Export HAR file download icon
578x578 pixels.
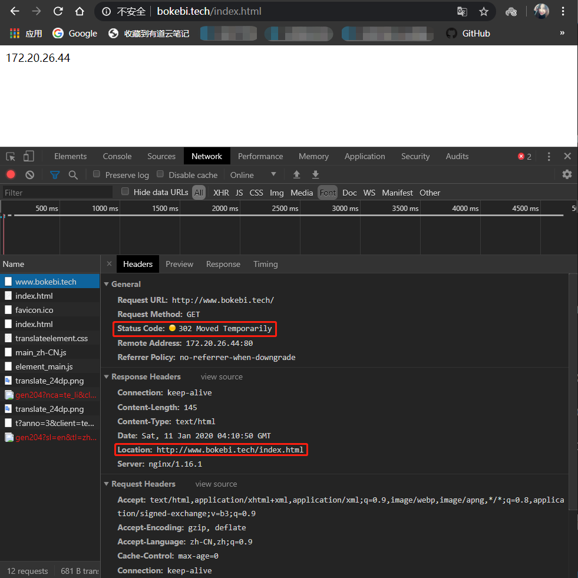(315, 174)
